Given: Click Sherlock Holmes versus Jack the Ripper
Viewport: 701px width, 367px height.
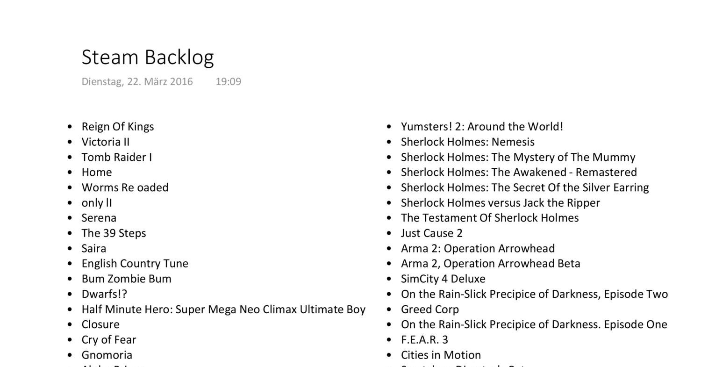Looking at the screenshot, I should [x=500, y=202].
